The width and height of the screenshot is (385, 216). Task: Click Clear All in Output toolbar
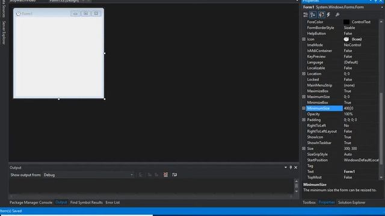click(165, 175)
